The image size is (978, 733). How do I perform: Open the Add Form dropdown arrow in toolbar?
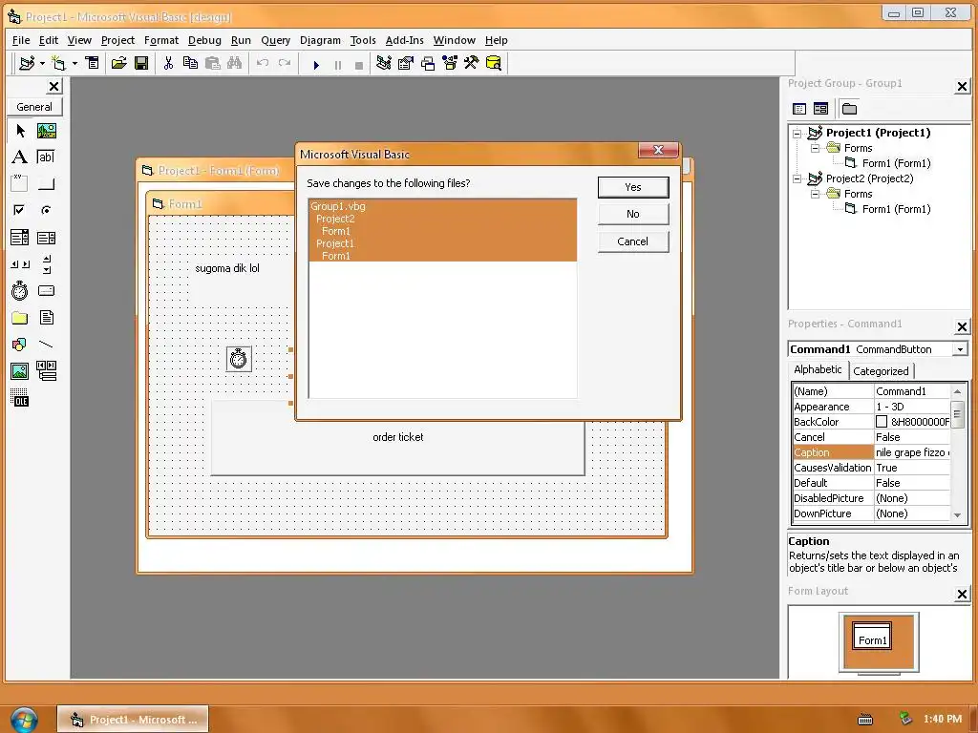[x=74, y=63]
